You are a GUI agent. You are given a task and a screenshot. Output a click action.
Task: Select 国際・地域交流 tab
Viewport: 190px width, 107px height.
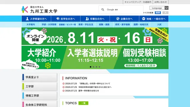pos(141,24)
